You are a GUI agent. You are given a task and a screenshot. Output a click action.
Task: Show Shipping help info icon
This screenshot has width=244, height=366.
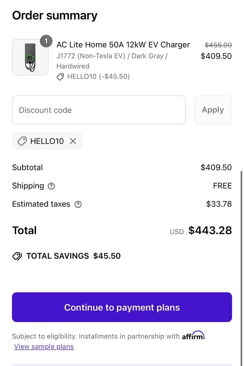51,186
